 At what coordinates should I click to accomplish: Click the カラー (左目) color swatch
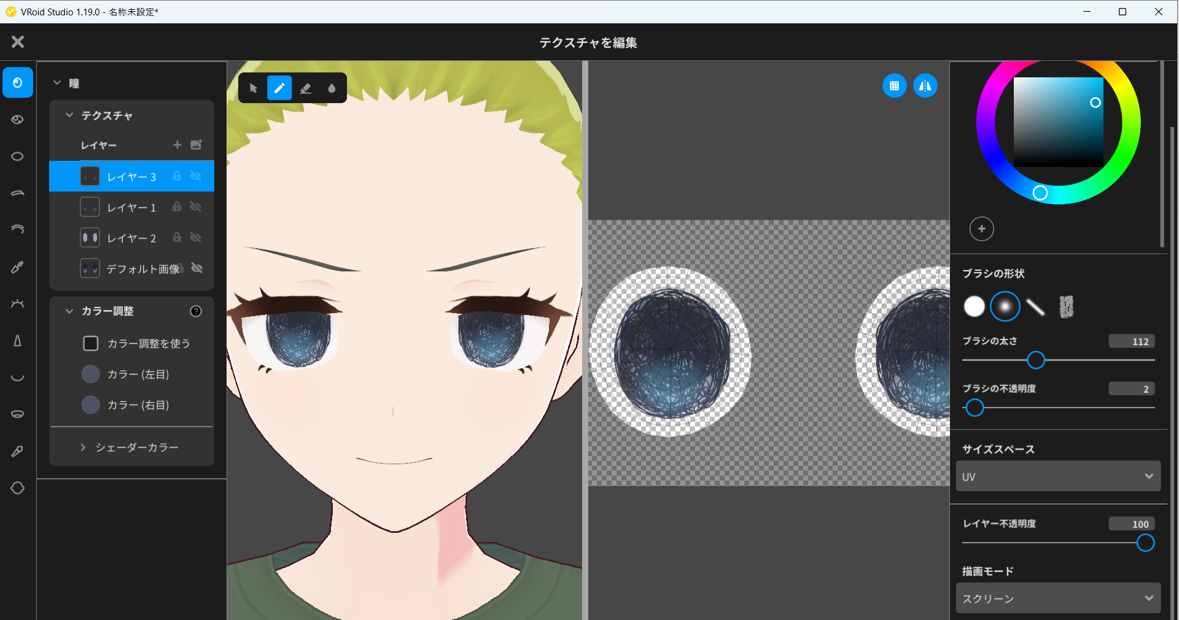pyautogui.click(x=91, y=374)
